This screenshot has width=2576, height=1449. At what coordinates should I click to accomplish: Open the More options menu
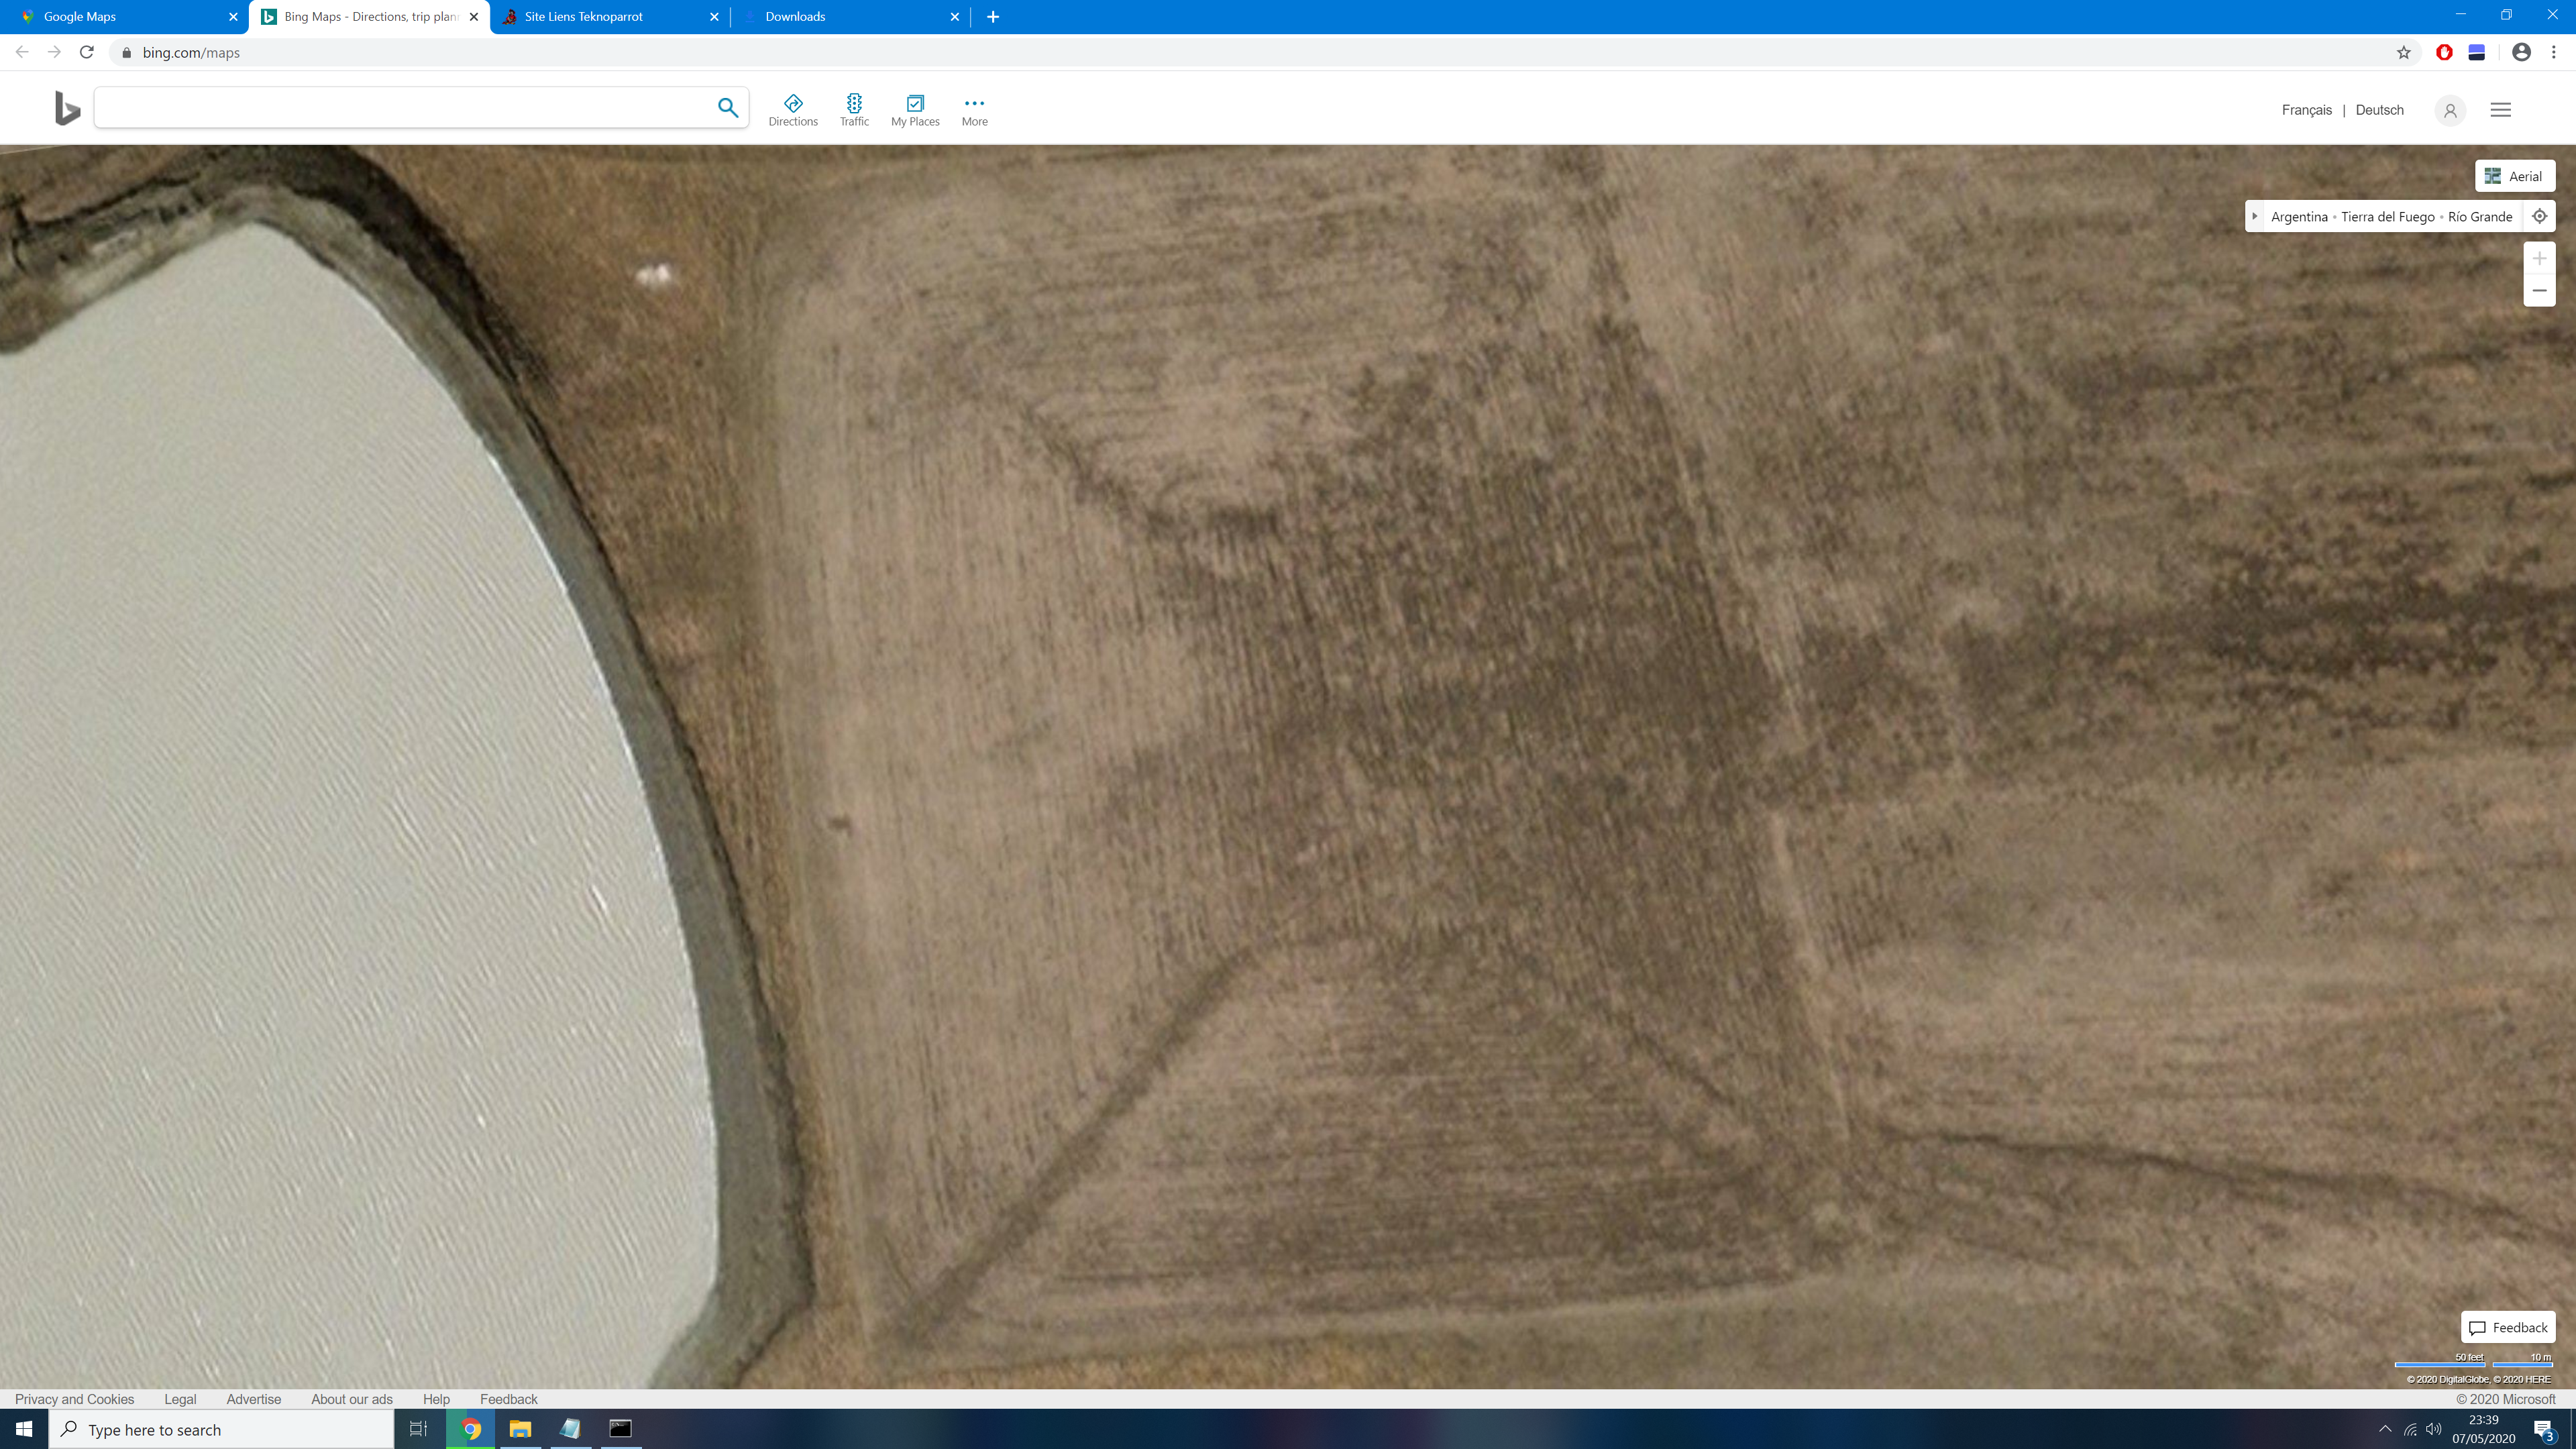[974, 110]
